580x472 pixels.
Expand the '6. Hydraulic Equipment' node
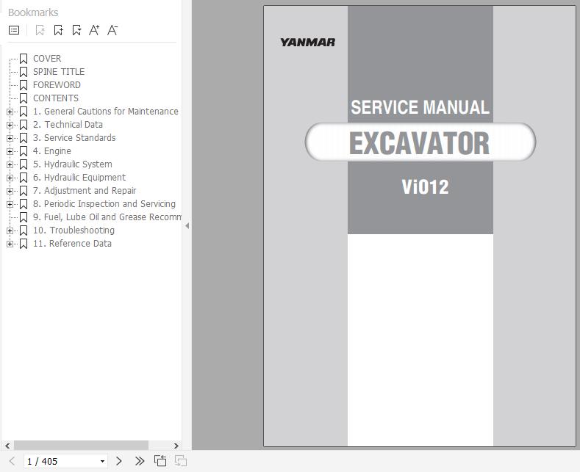coord(10,178)
